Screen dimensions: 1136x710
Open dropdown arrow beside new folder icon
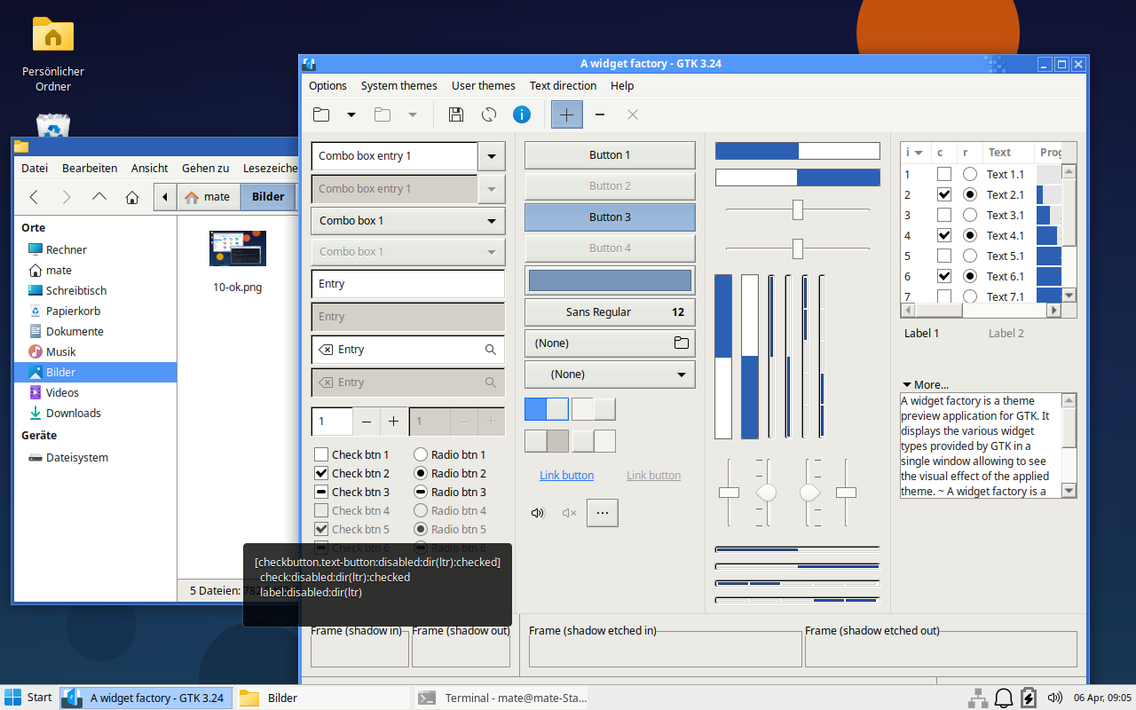(x=351, y=114)
